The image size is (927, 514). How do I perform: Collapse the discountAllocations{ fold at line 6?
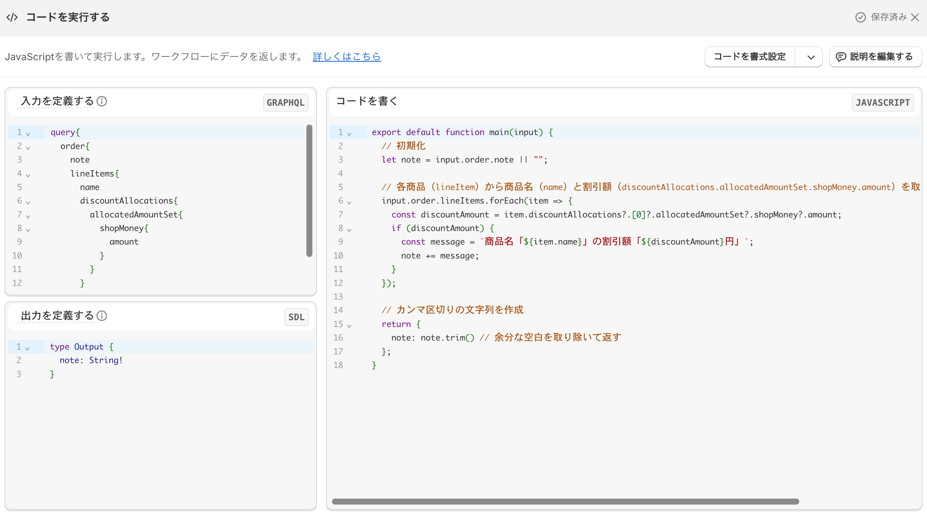coord(28,202)
